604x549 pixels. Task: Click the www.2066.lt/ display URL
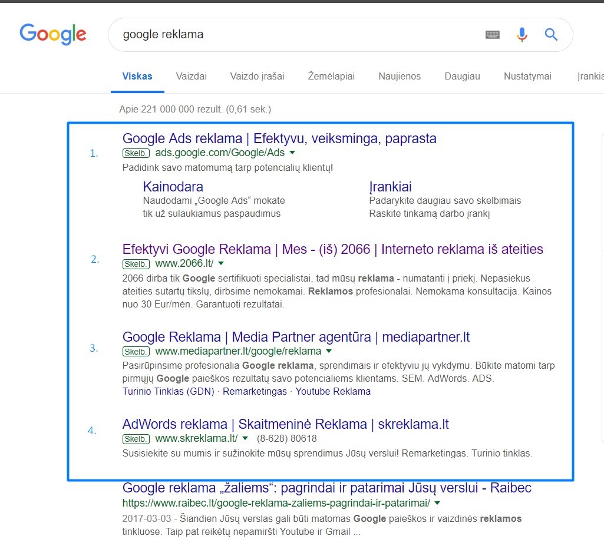coord(184,263)
